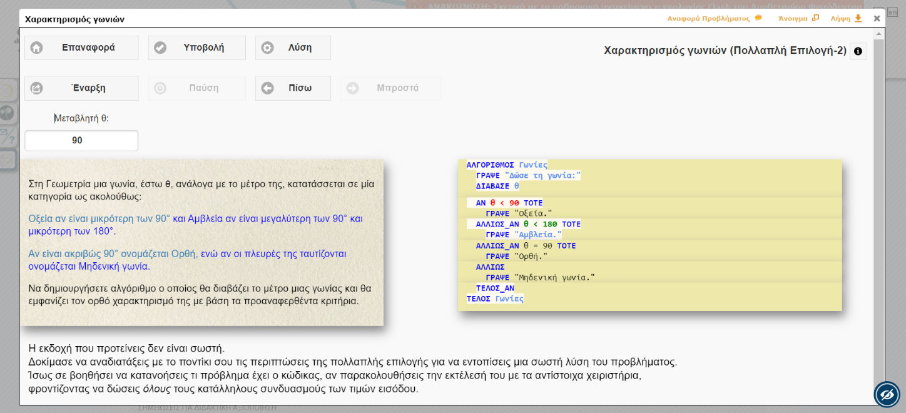Click the download arrow icon beside Λήψη

click(858, 18)
